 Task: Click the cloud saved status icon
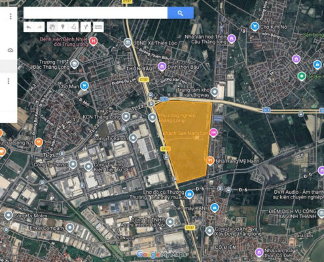[x=10, y=50]
